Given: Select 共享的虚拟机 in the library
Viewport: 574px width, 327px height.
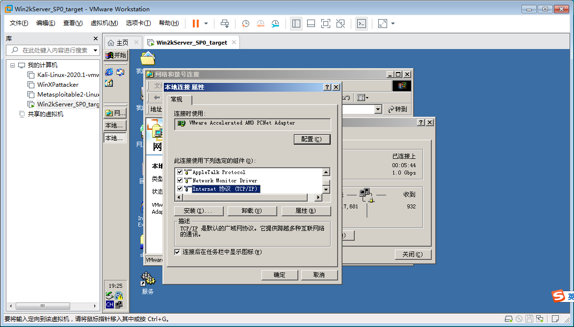Looking at the screenshot, I should (x=46, y=114).
